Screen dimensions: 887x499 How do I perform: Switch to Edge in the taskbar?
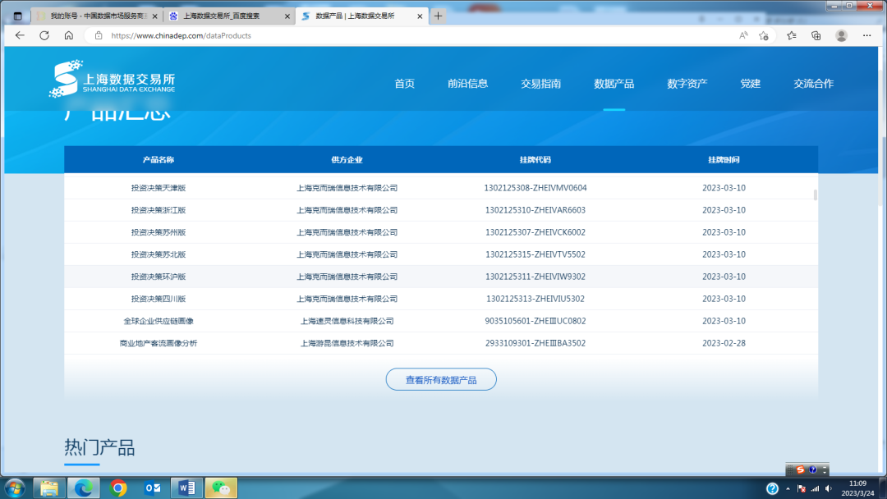pyautogui.click(x=83, y=488)
